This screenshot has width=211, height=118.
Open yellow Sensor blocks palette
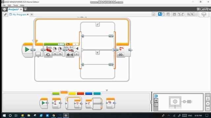[x=72, y=93]
